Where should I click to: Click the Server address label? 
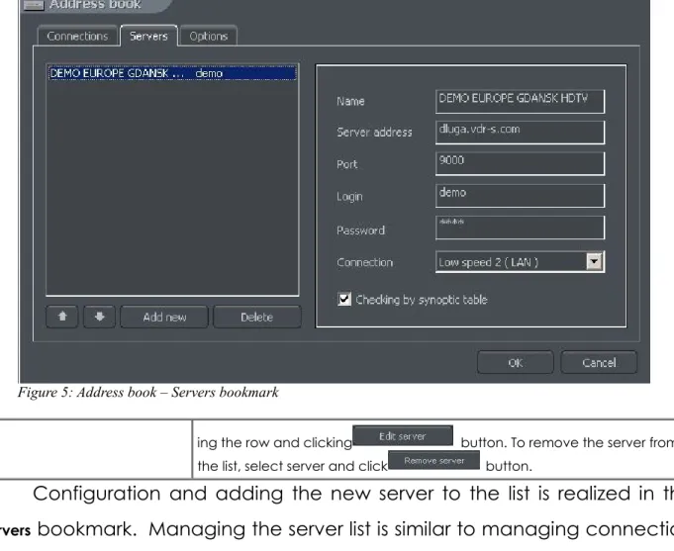[374, 132]
